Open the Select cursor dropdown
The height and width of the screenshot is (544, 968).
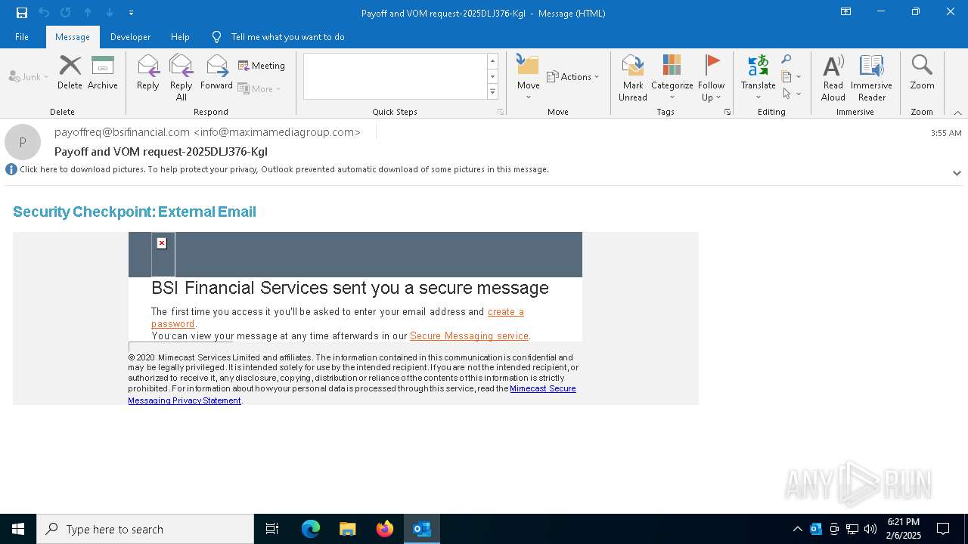(791, 94)
